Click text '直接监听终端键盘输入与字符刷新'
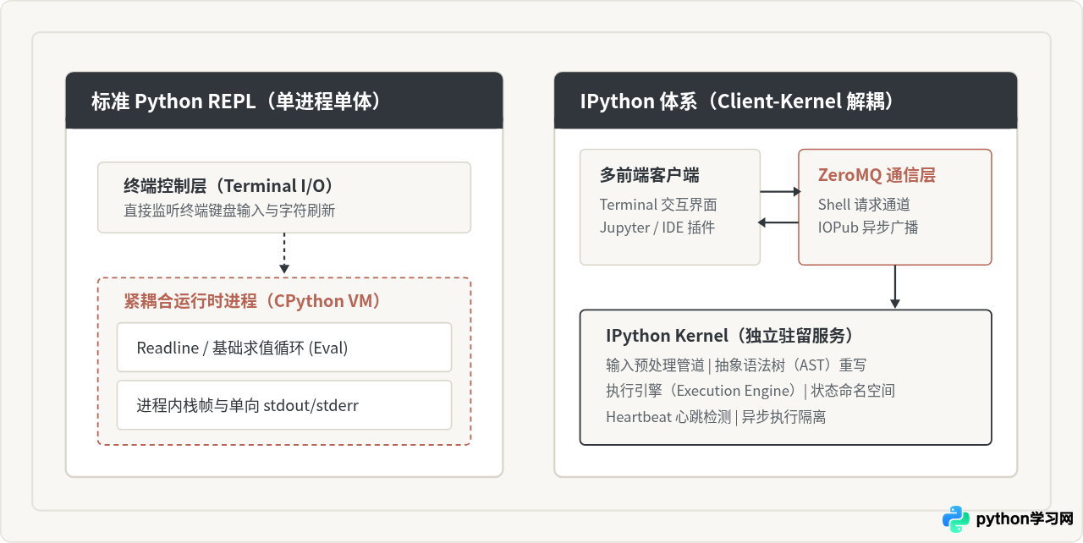Image resolution: width=1083 pixels, height=543 pixels. click(x=229, y=211)
